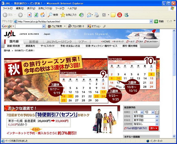Print the page with the printer icon
This screenshot has height=144, width=177.
(x=96, y=15)
